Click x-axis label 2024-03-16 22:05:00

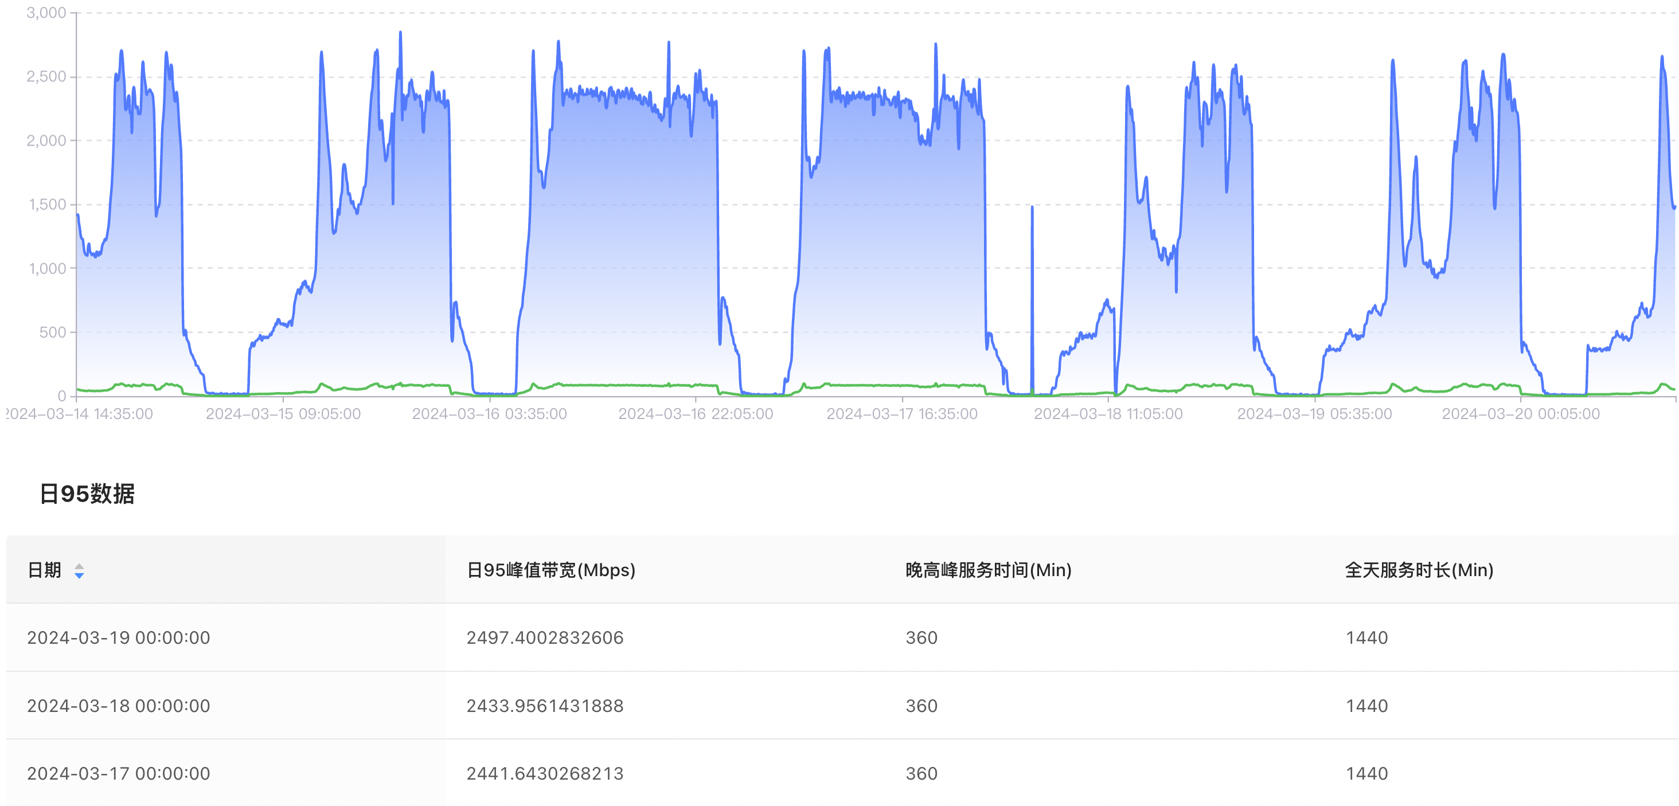click(696, 414)
